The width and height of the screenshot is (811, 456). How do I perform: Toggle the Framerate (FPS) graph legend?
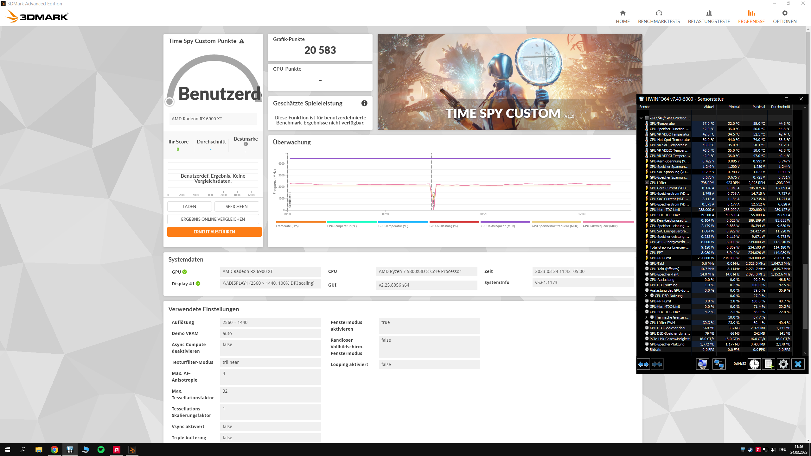pos(287,226)
